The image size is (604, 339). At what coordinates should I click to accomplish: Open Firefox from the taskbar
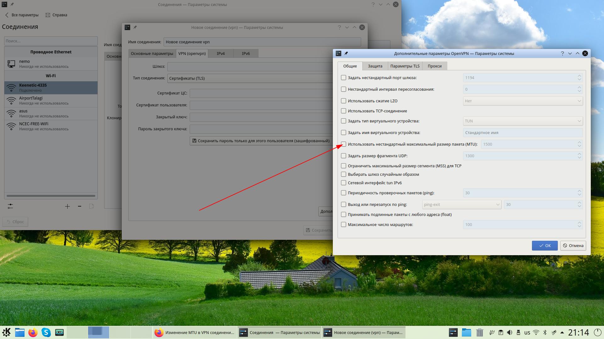(x=33, y=332)
